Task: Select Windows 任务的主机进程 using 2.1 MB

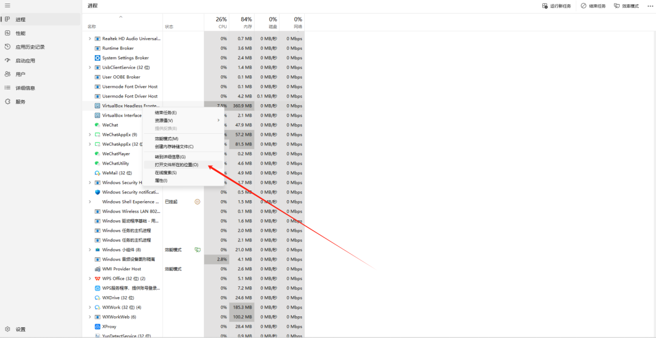Action: (194, 240)
